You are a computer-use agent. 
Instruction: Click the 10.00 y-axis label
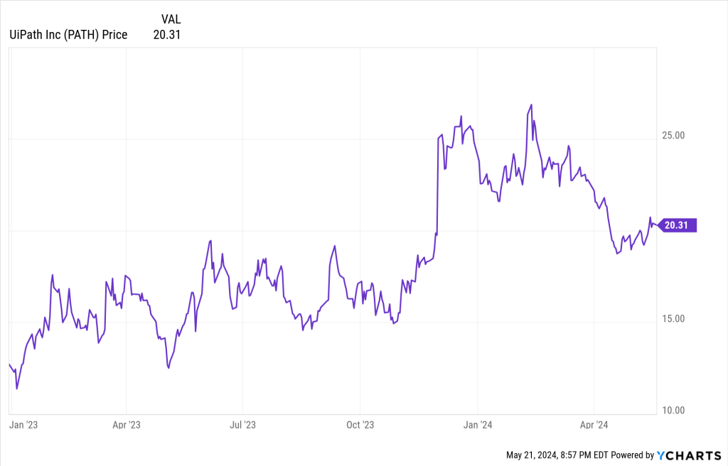click(x=672, y=410)
